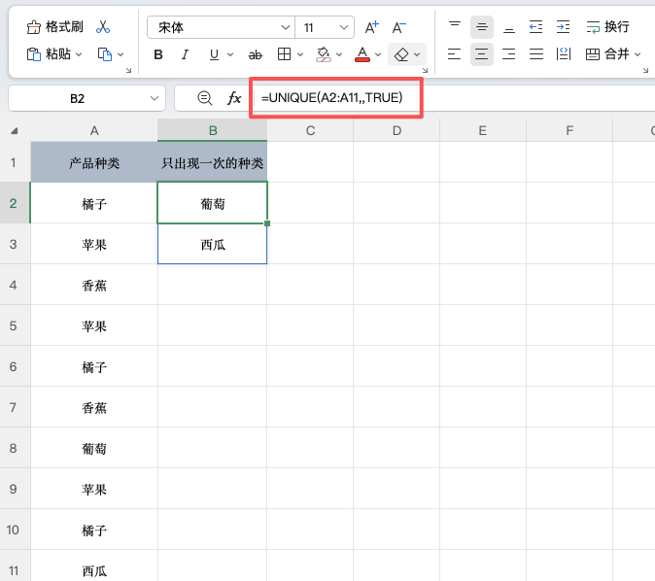Select cell B2 containing 葡萄
The height and width of the screenshot is (581, 655).
[x=213, y=203]
